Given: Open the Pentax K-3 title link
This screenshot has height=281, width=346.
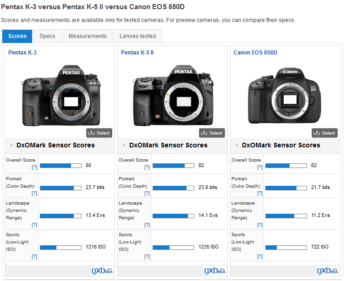Looking at the screenshot, I should pyautogui.click(x=22, y=53).
